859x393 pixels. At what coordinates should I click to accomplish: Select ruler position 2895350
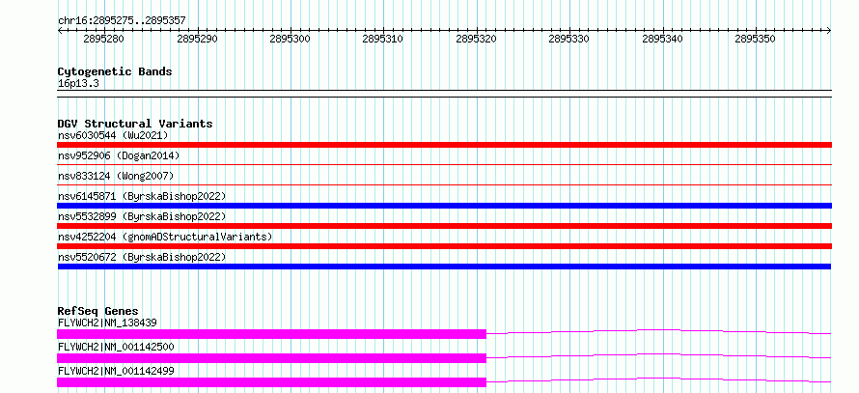tap(755, 39)
